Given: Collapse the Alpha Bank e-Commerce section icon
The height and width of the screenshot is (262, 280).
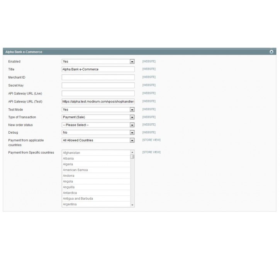Looking at the screenshot, I should click(272, 52).
